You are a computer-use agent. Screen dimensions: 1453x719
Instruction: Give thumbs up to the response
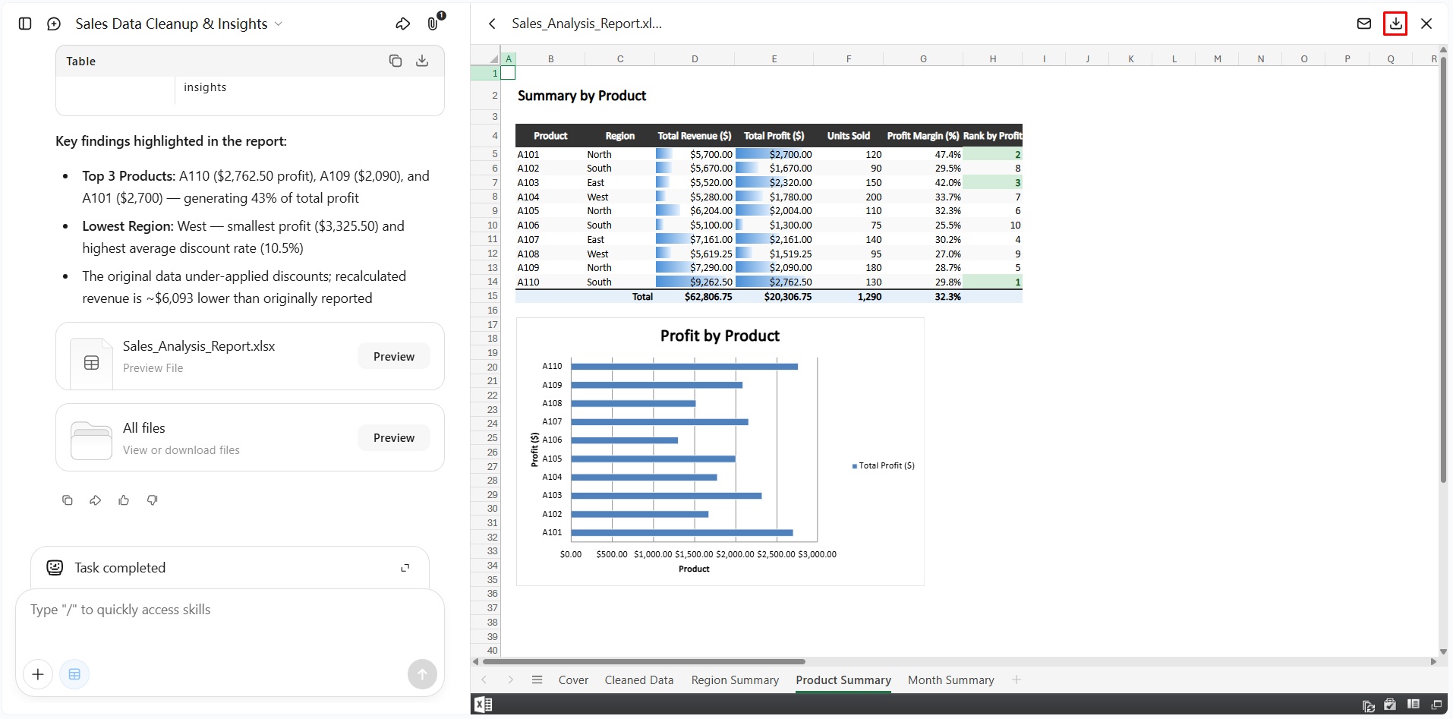point(124,500)
